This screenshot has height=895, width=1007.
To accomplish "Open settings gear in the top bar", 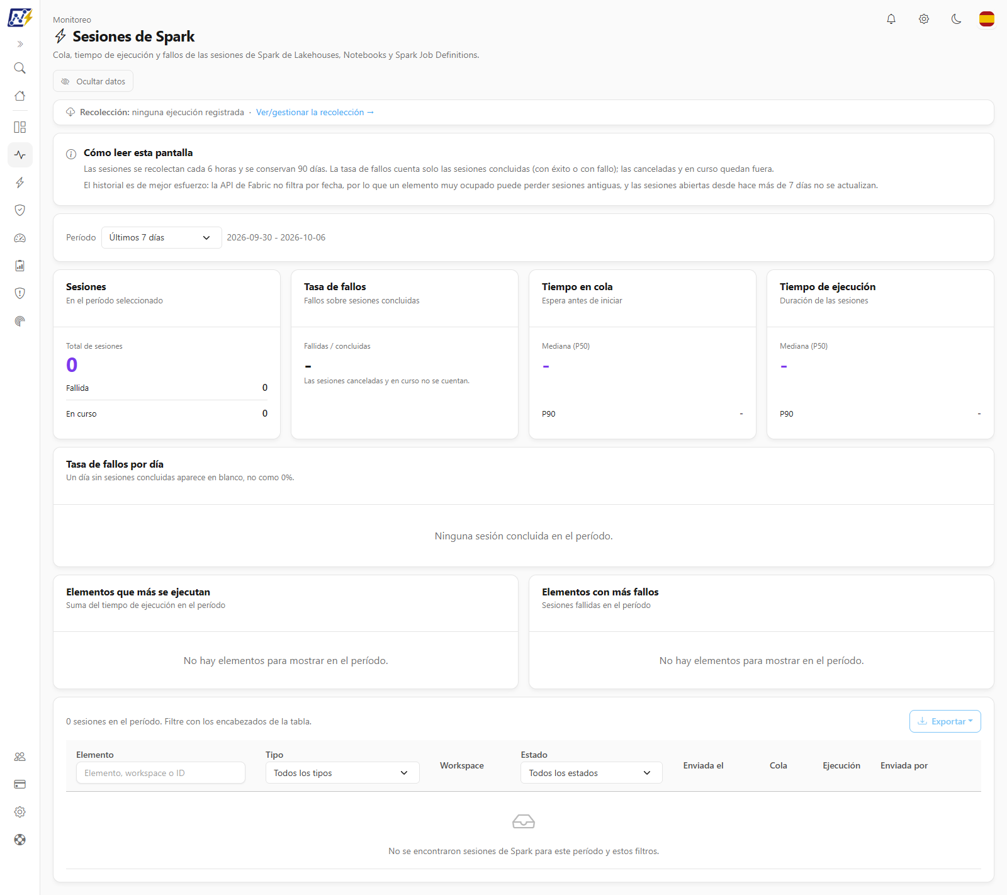I will (924, 19).
